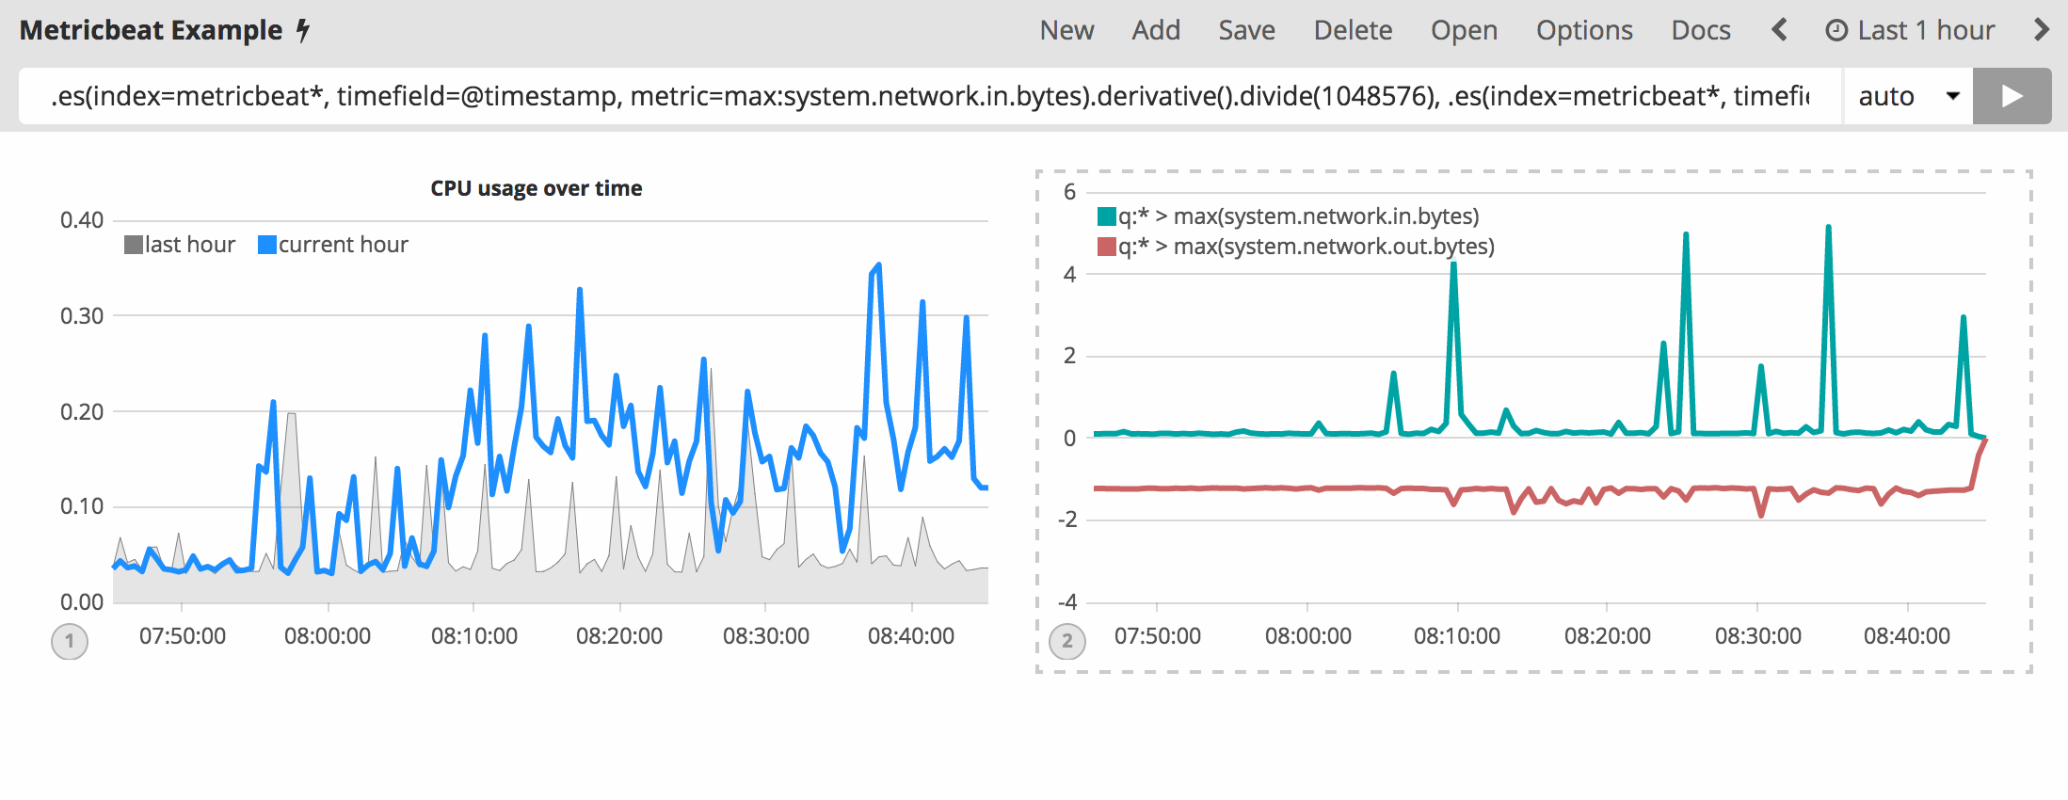
Task: Select chart number 2 circle badge
Action: [1066, 642]
